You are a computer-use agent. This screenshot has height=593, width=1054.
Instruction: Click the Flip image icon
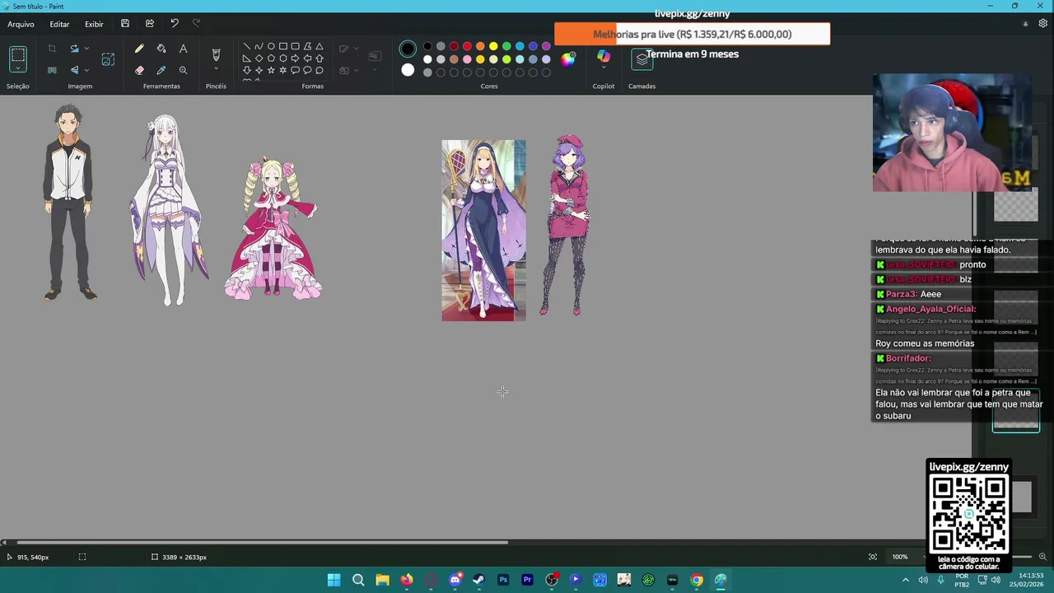pos(74,70)
